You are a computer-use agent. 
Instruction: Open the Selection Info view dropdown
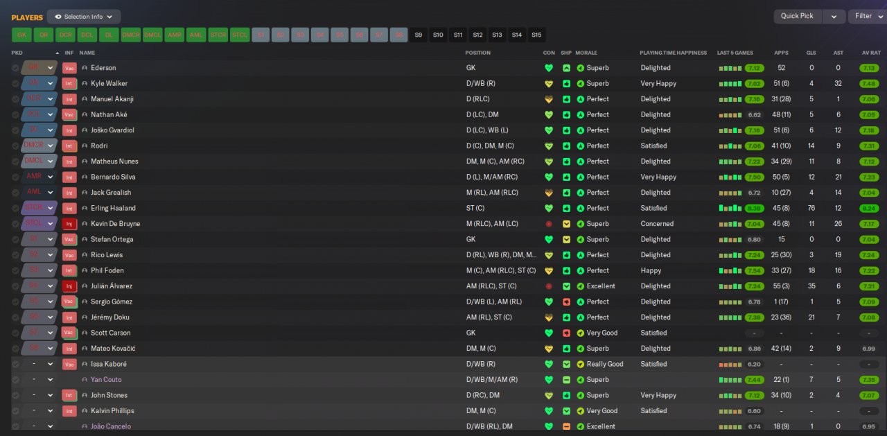tap(84, 17)
